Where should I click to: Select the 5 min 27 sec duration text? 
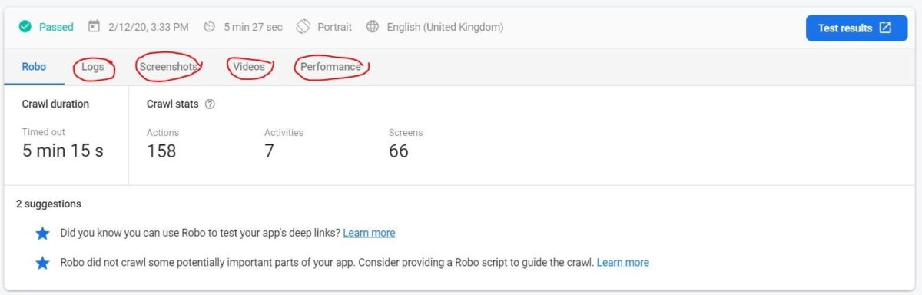pos(253,27)
